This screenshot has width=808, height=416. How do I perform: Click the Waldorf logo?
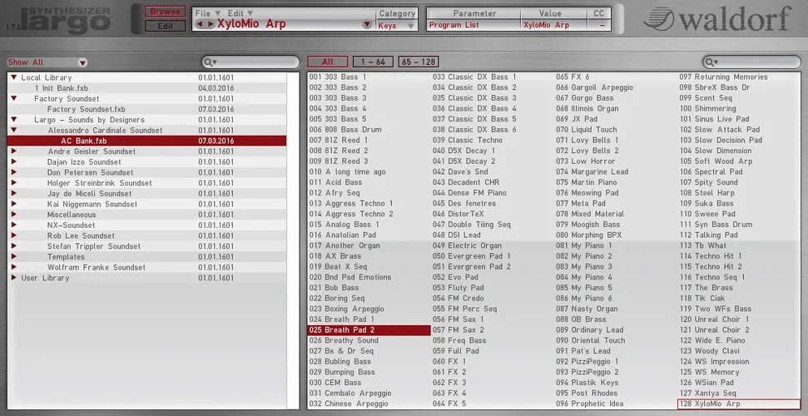click(x=718, y=18)
